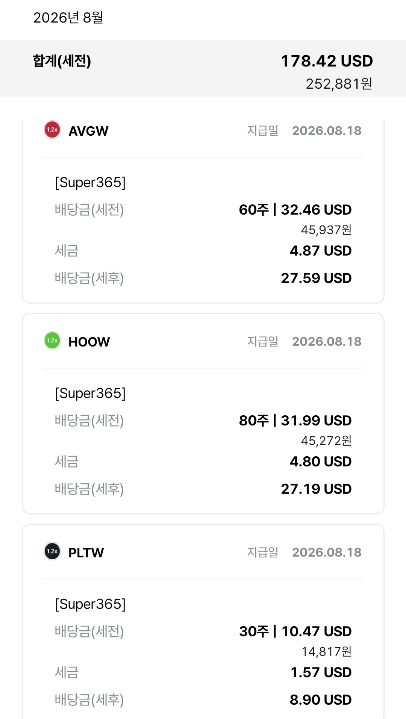The height and width of the screenshot is (719, 406).
Task: Tap the 252,881원 total amount
Action: (339, 83)
